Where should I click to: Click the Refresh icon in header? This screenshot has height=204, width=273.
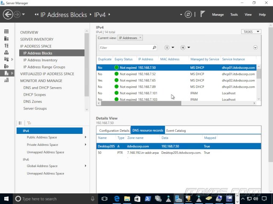[x=188, y=14]
